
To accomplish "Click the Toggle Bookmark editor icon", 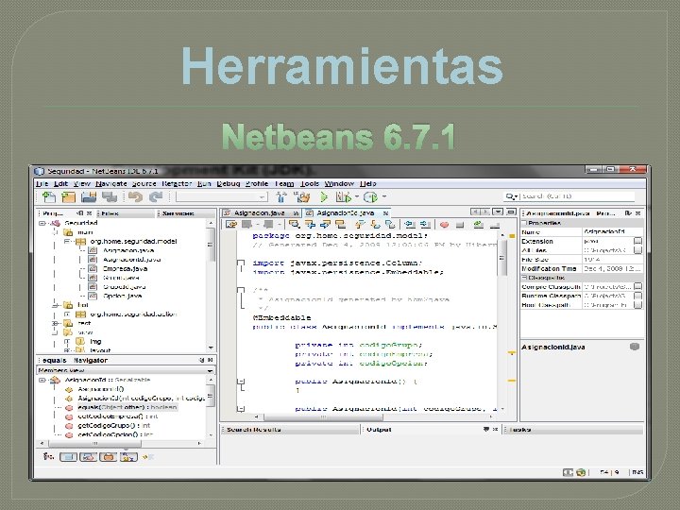I will tap(390, 224).
